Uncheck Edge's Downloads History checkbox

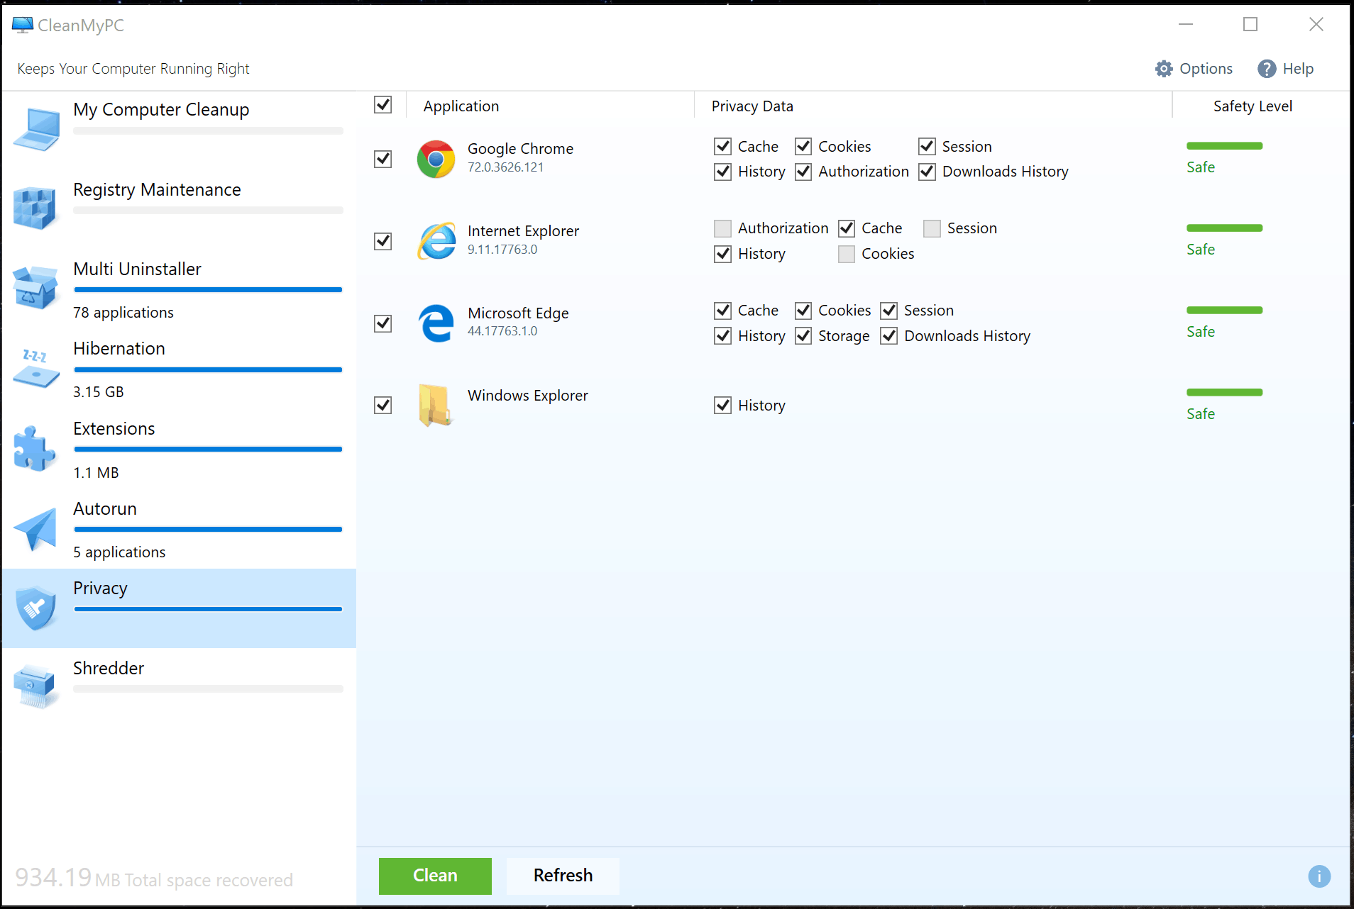[889, 336]
